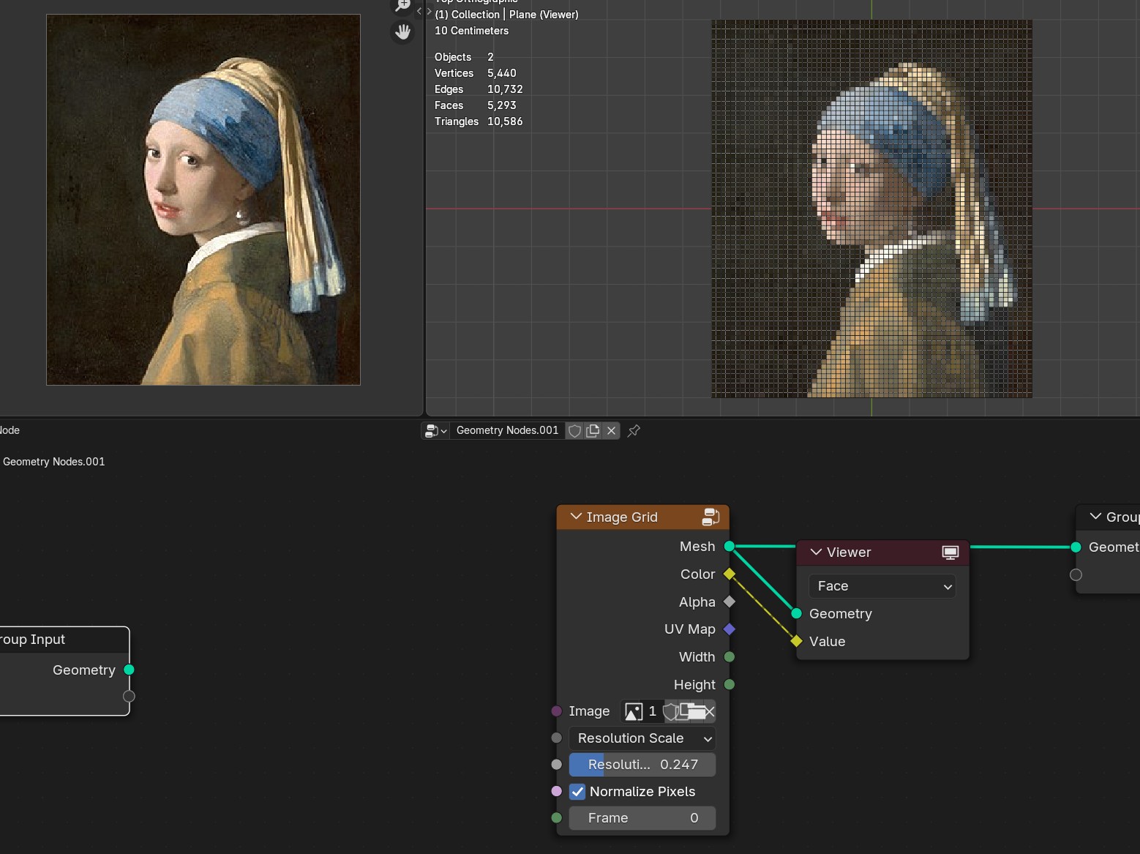This screenshot has height=854, width=1140.
Task: Click the Group Output Geometry input socket
Action: [1076, 547]
